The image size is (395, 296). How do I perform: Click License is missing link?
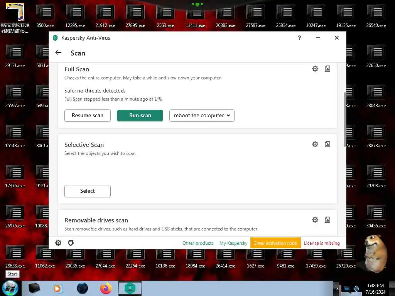322,243
